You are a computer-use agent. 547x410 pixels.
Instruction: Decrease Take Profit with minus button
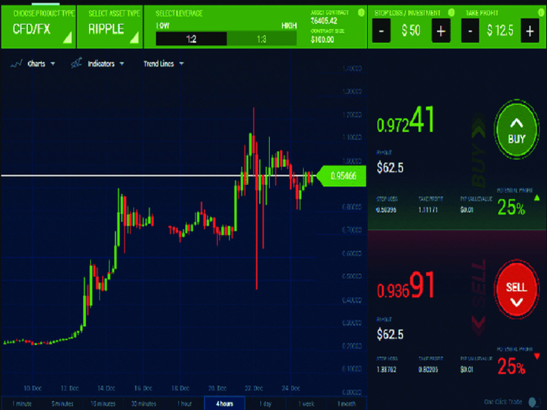[470, 31]
